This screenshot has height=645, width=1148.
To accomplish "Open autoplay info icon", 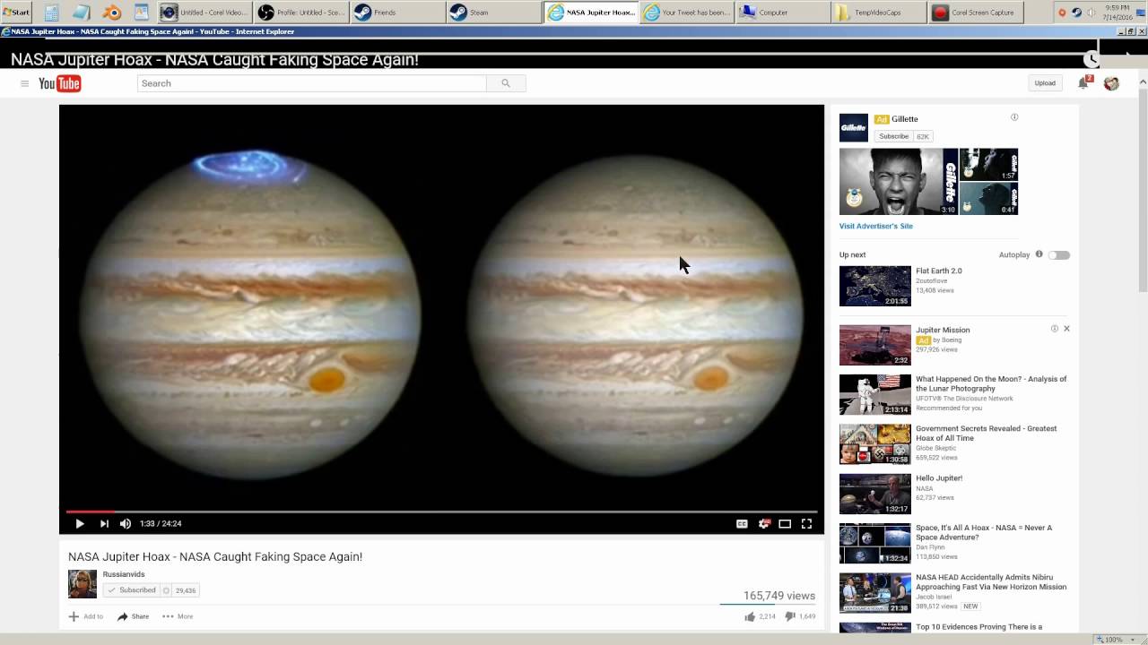I will click(x=1039, y=254).
